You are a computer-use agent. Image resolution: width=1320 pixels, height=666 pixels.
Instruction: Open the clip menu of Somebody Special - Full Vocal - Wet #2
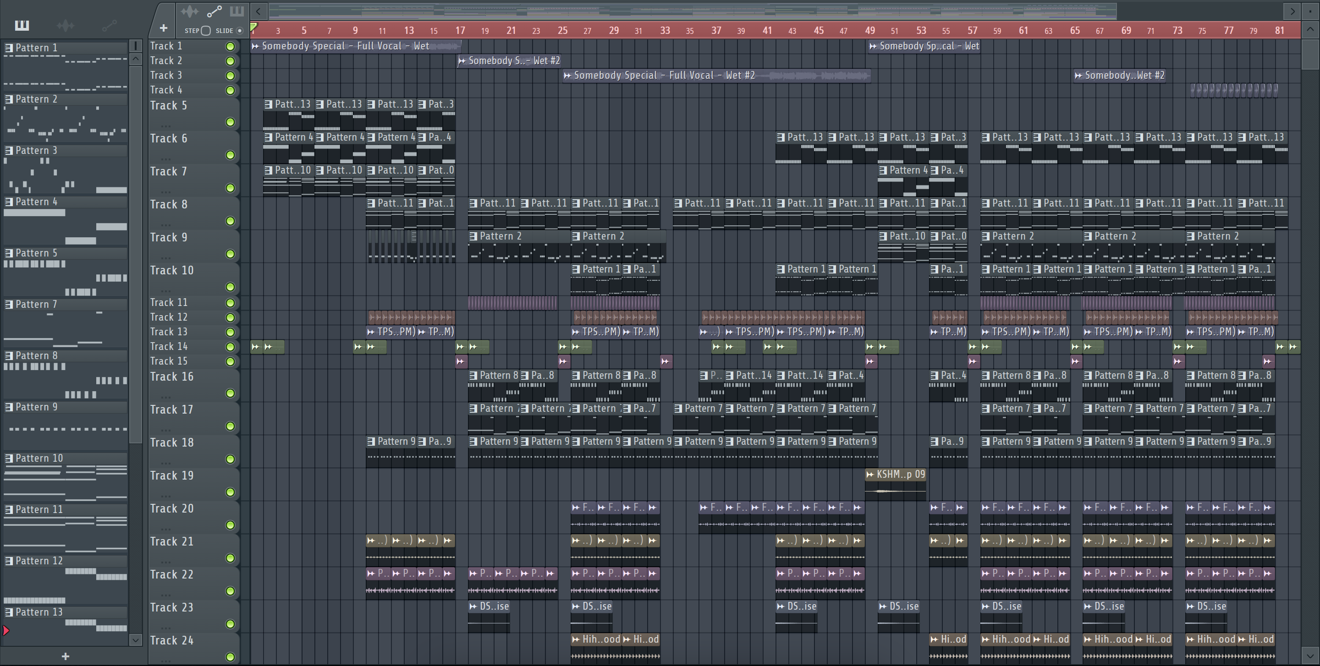pyautogui.click(x=567, y=76)
